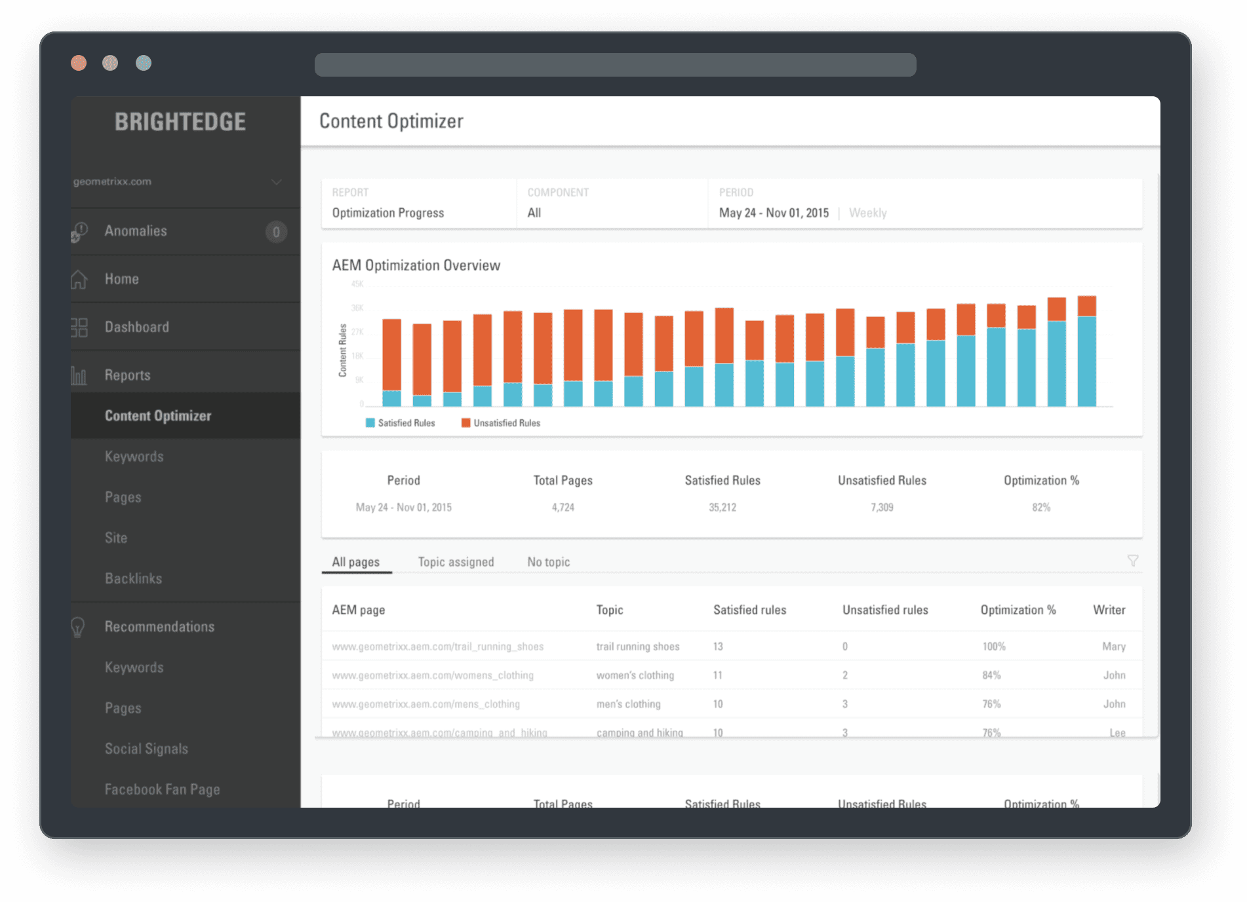Open the Report Optimization Progress dropdown
The image size is (1247, 902).
(x=388, y=213)
